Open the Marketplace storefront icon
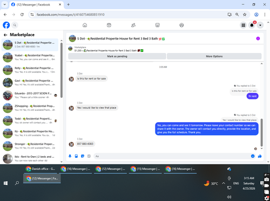 pos(158,25)
